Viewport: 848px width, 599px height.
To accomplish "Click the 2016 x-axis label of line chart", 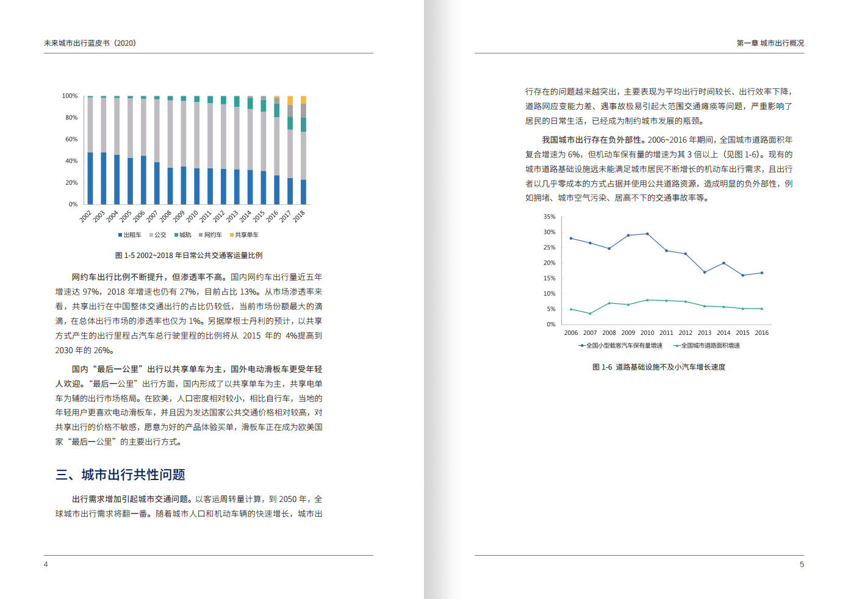I will pyautogui.click(x=761, y=333).
